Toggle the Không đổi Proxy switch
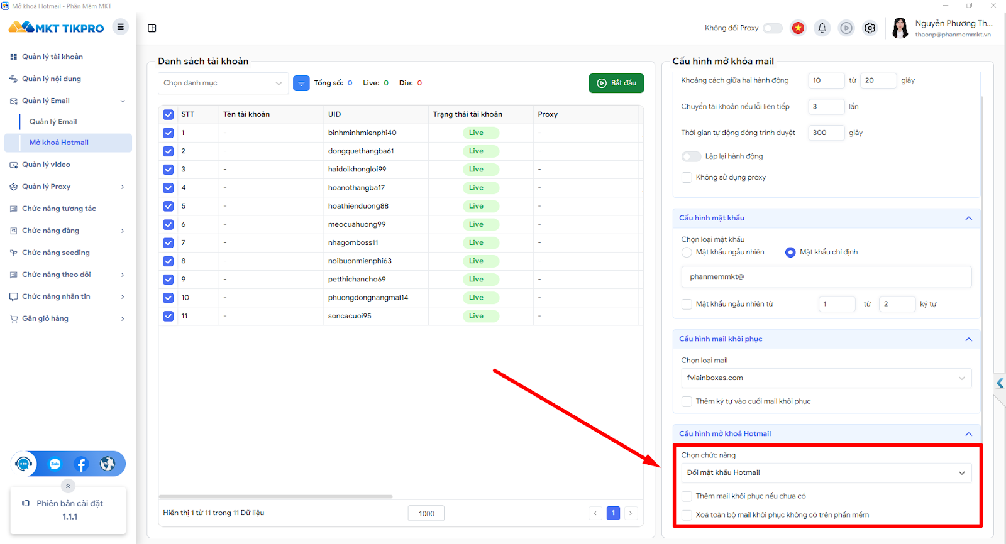Image resolution: width=1006 pixels, height=544 pixels. point(773,28)
